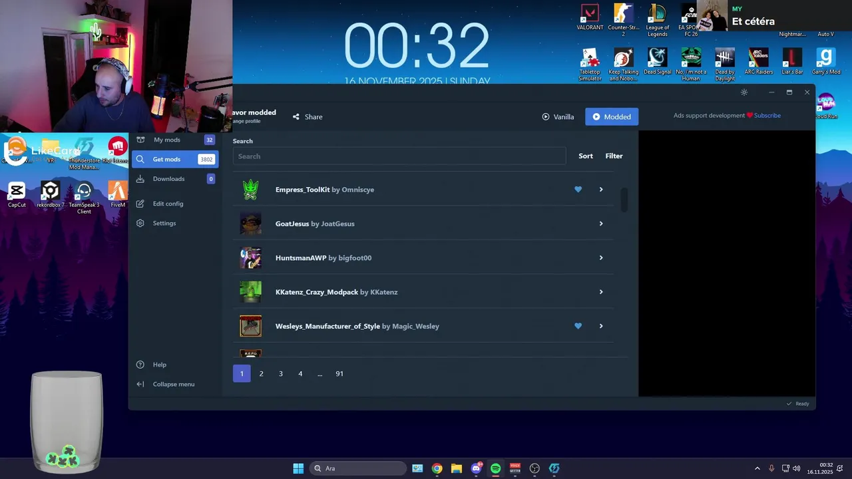Viewport: 852px width, 479px height.
Task: Launch the game with the Modded button
Action: (x=612, y=116)
